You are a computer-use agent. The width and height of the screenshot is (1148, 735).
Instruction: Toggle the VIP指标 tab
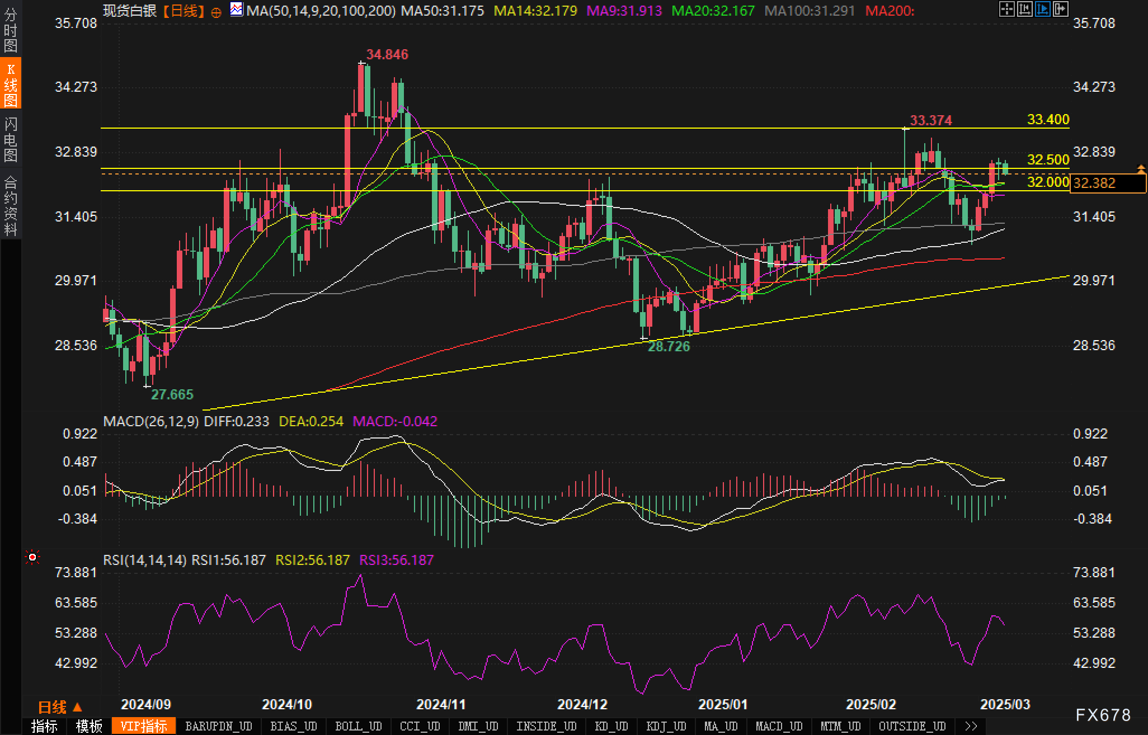[144, 726]
